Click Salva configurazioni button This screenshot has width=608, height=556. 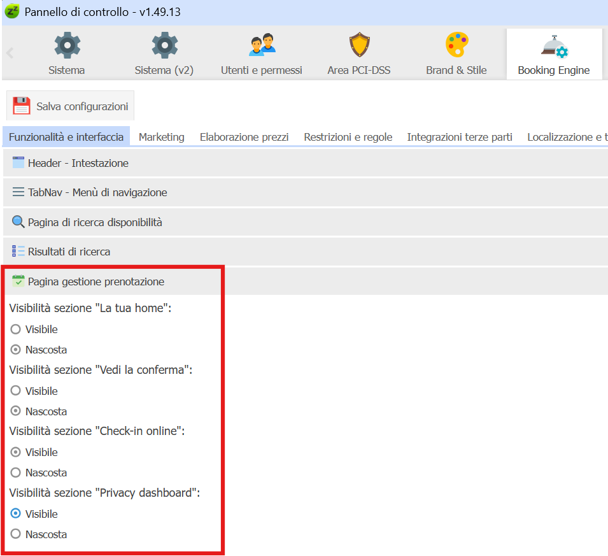(81, 106)
